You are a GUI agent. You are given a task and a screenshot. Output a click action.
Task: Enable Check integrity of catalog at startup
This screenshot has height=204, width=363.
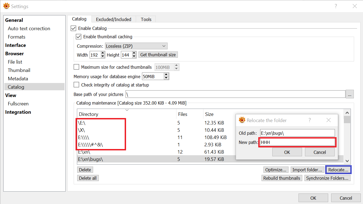(x=76, y=85)
